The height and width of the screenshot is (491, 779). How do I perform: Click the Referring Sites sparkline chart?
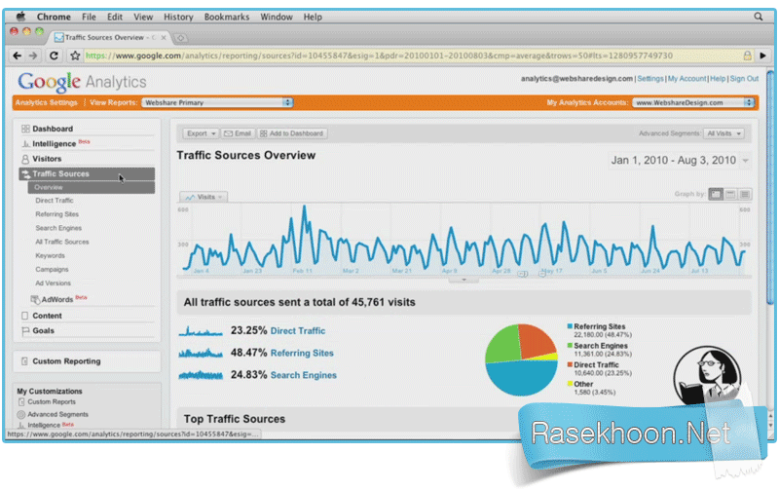[201, 354]
